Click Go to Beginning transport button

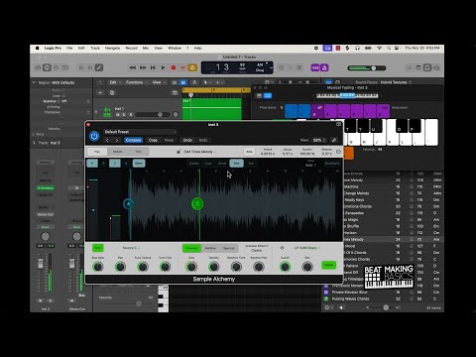pyautogui.click(x=153, y=67)
